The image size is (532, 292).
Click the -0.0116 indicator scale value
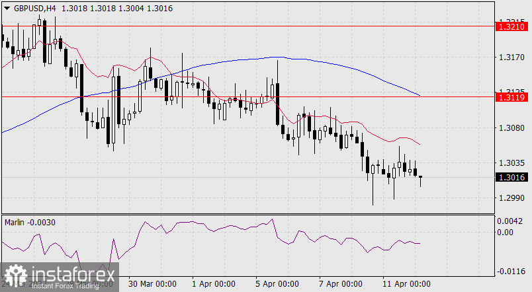tap(511, 271)
